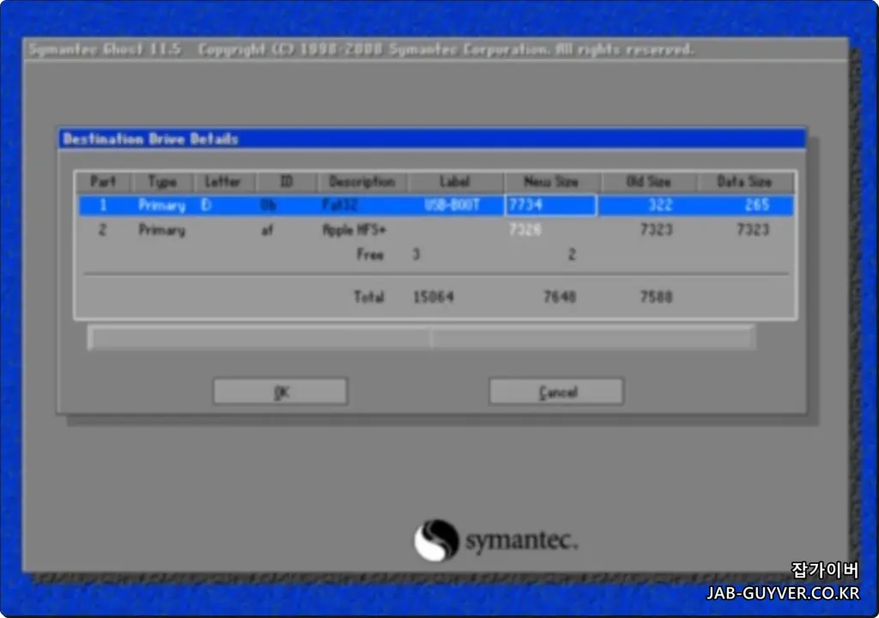This screenshot has height=618, width=879.
Task: Click the Destination Drive Details title bar
Action: [433, 139]
